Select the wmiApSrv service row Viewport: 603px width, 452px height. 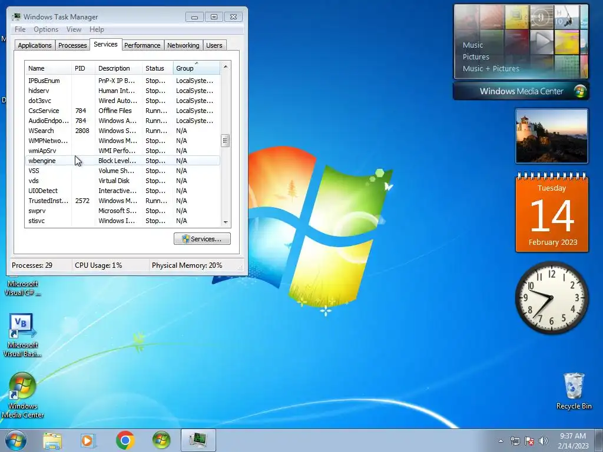pyautogui.click(x=122, y=151)
